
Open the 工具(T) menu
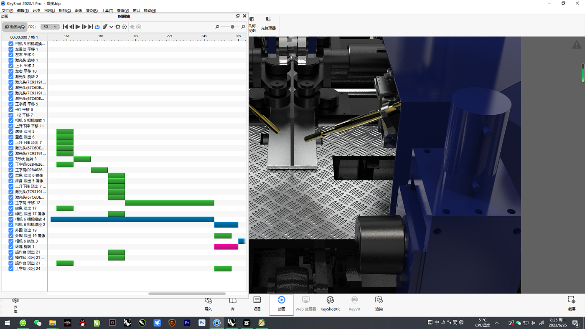107,10
